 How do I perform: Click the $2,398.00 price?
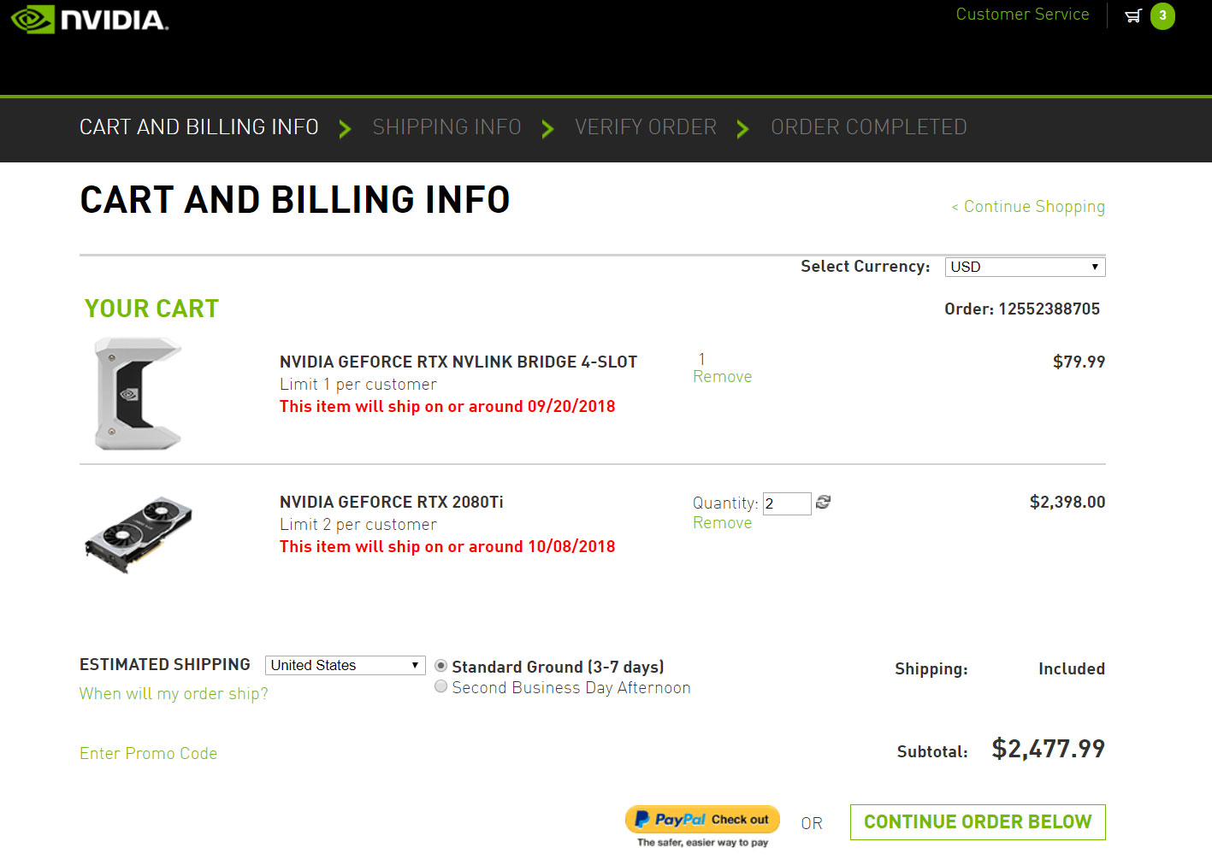[1067, 503]
